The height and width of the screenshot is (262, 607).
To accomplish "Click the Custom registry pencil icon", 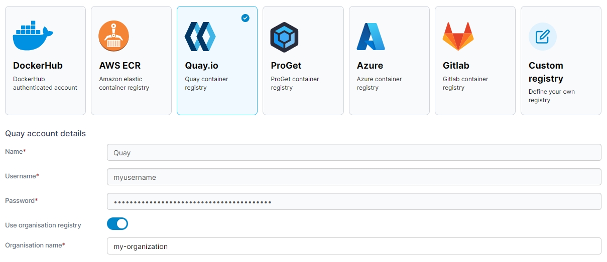I will 542,37.
